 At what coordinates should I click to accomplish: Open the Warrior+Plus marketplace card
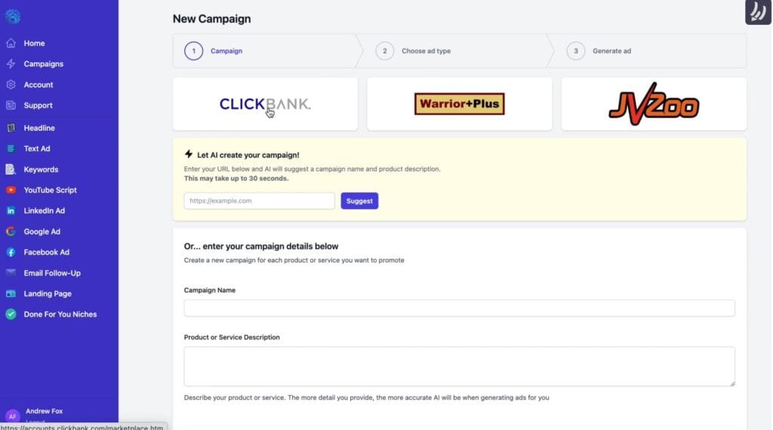coord(459,104)
